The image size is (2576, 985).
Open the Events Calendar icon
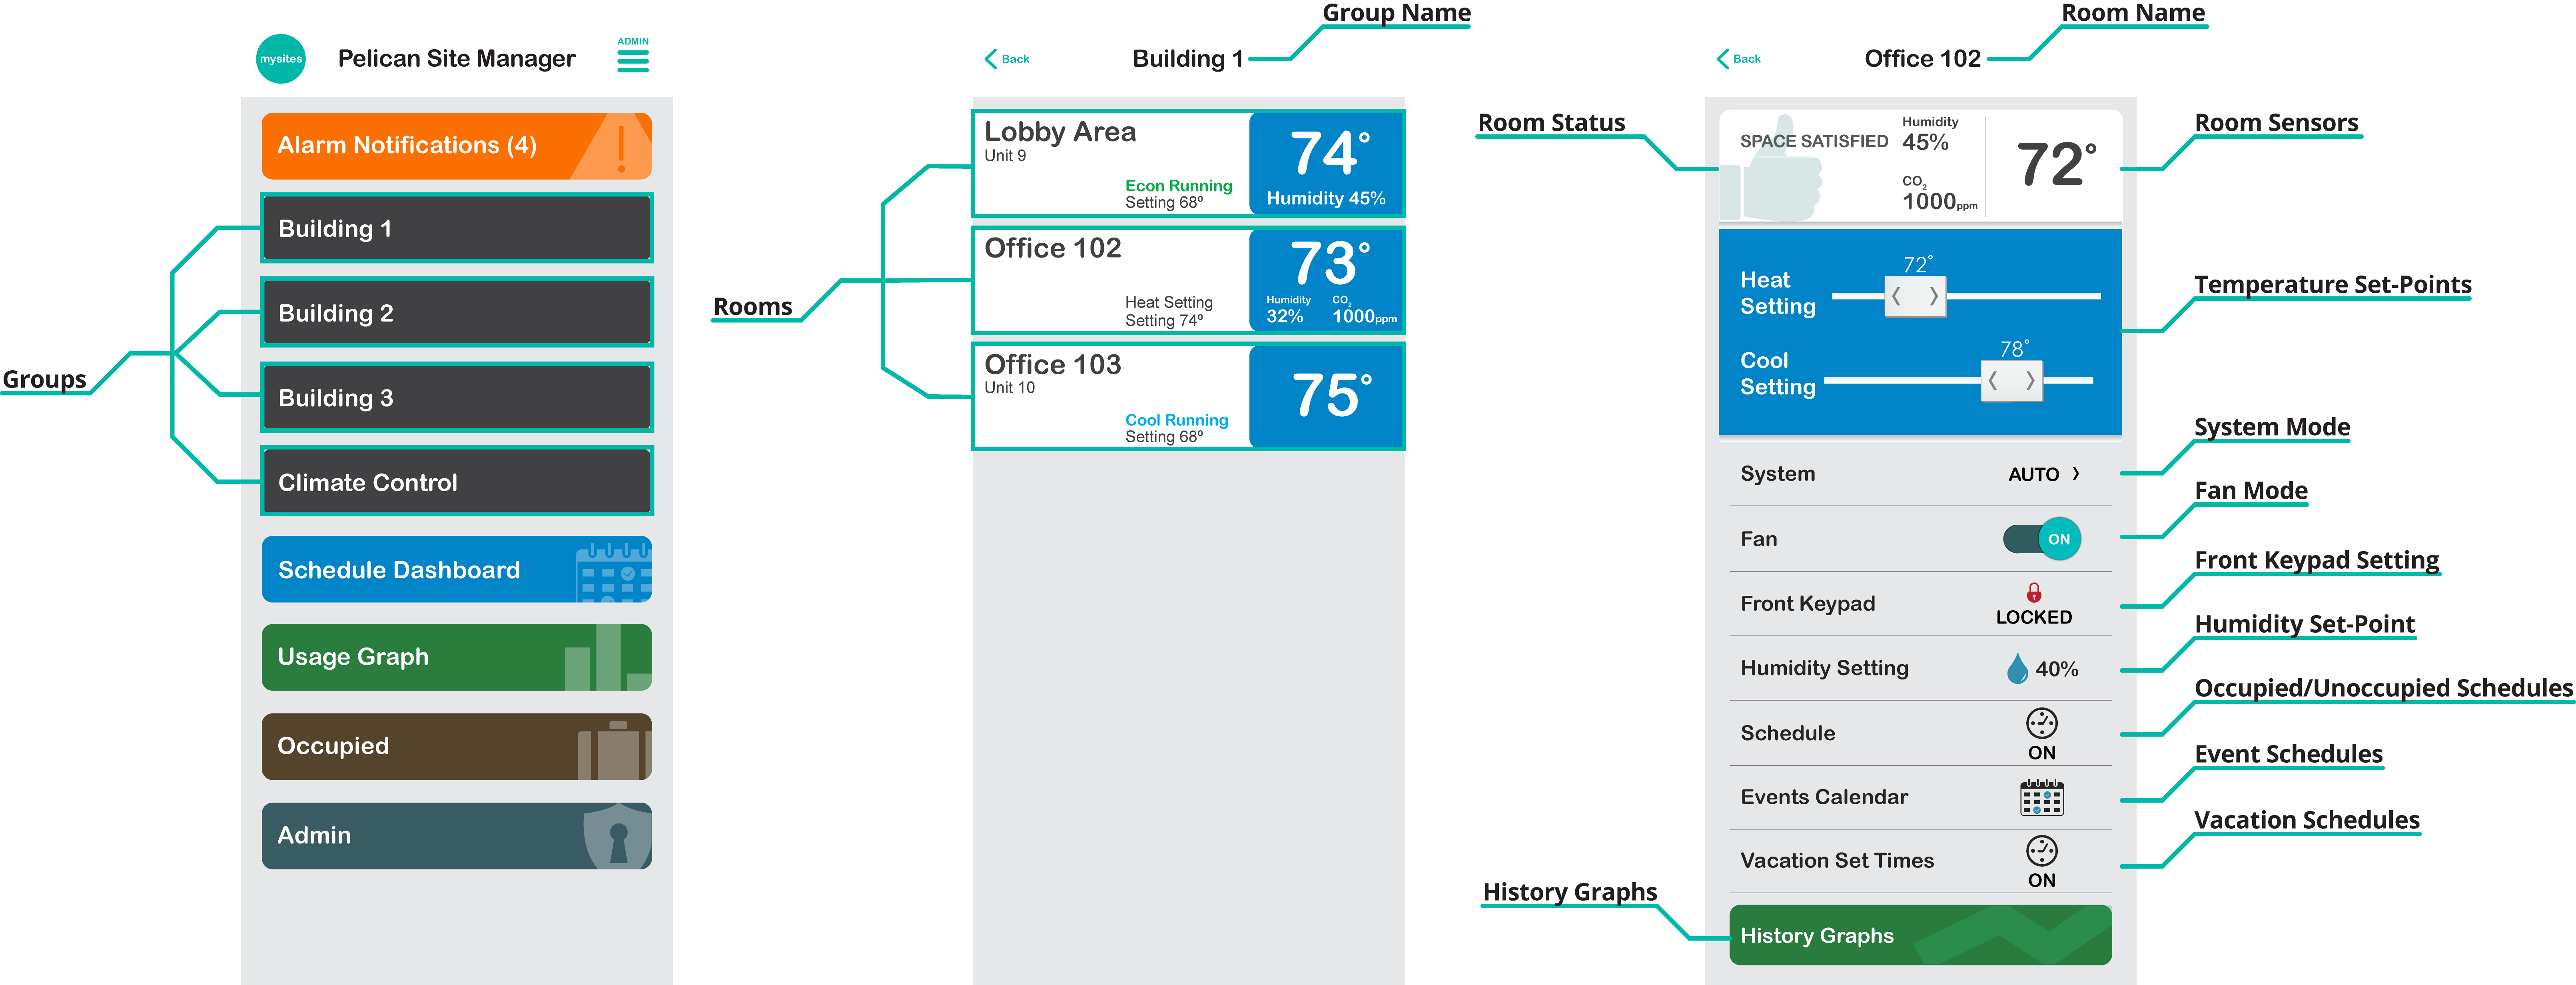(x=2042, y=798)
